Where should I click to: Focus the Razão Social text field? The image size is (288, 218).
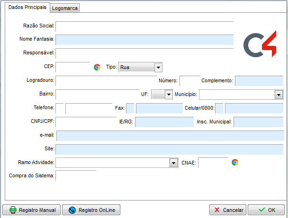click(144, 27)
